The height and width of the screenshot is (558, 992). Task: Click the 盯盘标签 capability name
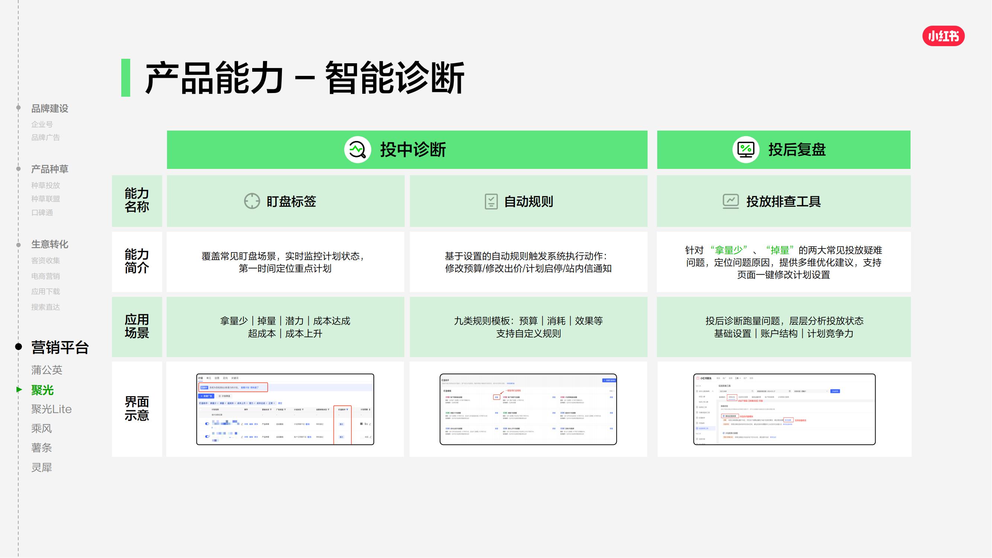coord(291,201)
